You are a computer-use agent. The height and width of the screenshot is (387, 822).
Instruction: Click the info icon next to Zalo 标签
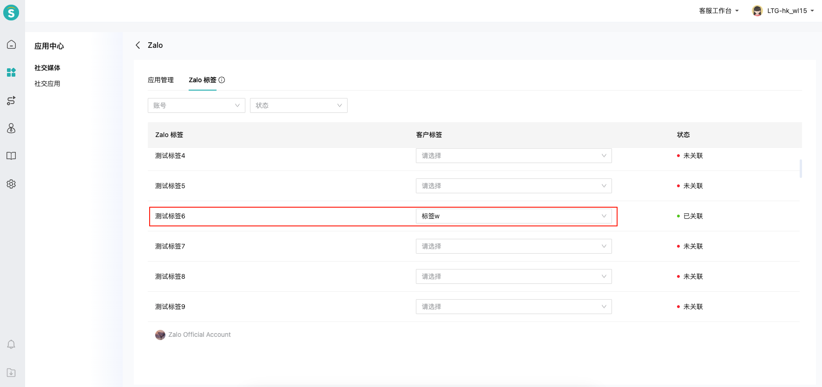pyautogui.click(x=222, y=80)
